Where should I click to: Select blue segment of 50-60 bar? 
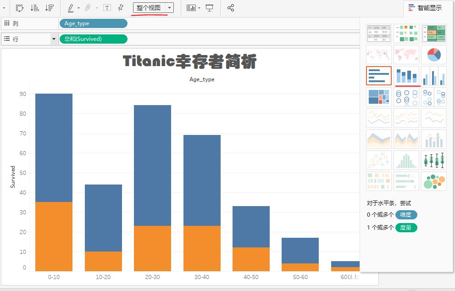[x=300, y=250]
